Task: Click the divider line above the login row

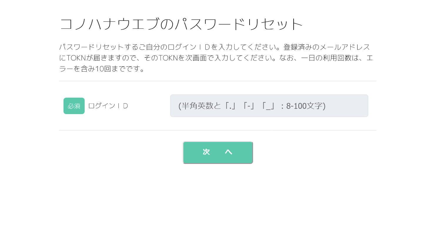Action: click(x=217, y=81)
